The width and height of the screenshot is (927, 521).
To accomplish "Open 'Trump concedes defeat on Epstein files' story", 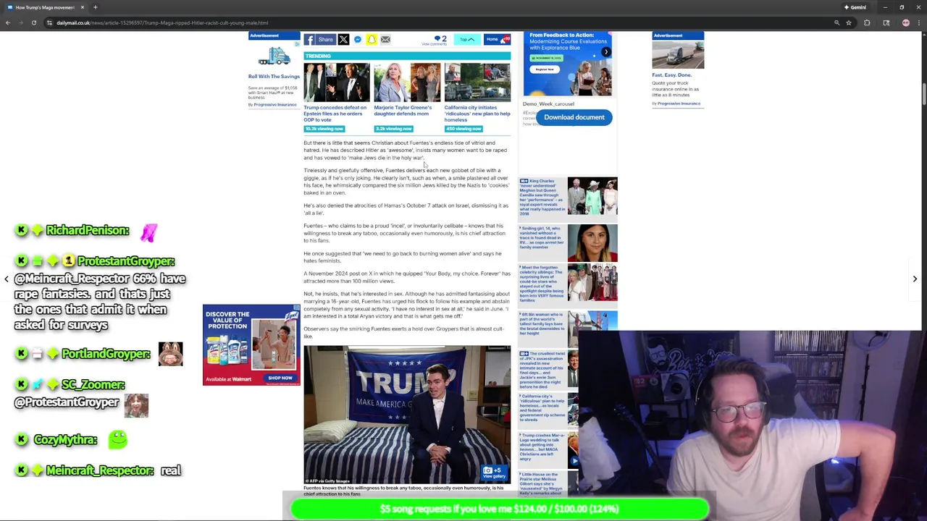I will coord(335,114).
